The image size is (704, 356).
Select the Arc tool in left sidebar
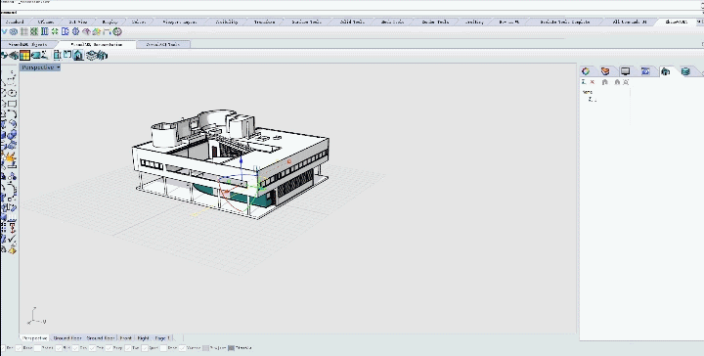point(12,113)
